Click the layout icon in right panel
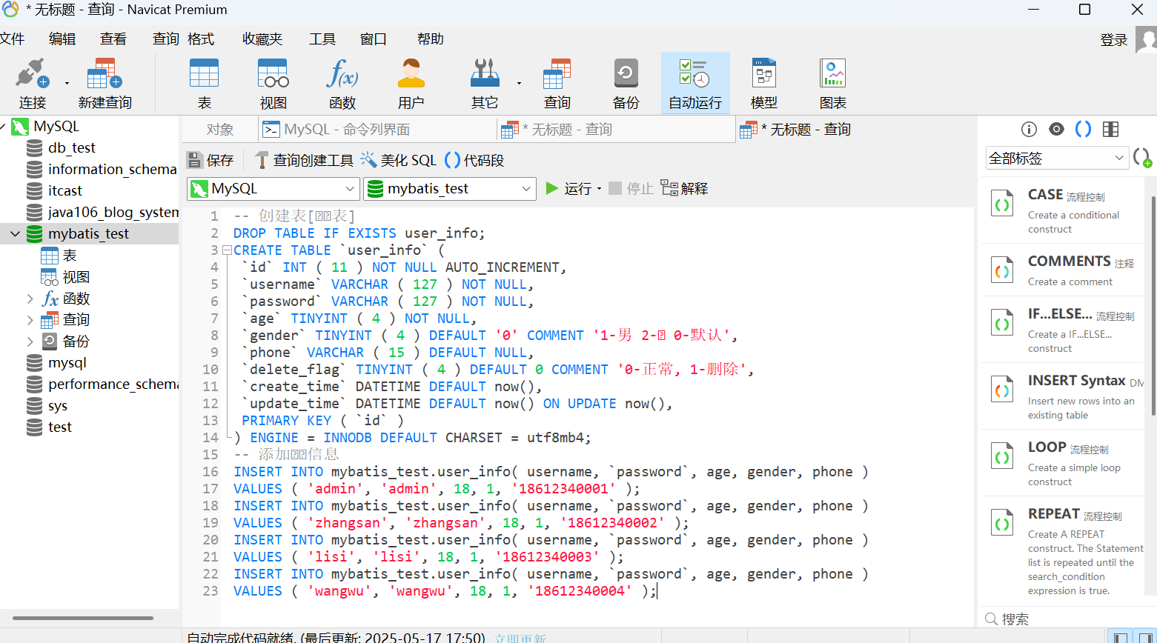The height and width of the screenshot is (643, 1157). 1110,130
